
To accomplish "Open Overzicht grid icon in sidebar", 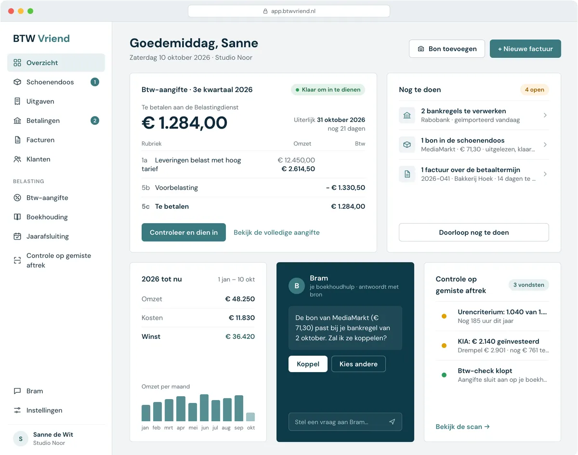I will 17,63.
